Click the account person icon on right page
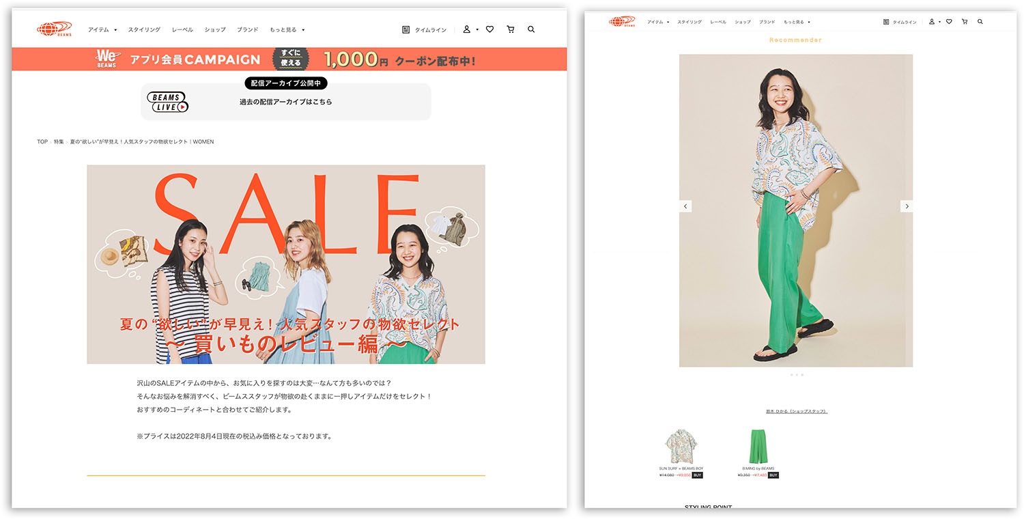The height and width of the screenshot is (519, 1024). tap(932, 22)
